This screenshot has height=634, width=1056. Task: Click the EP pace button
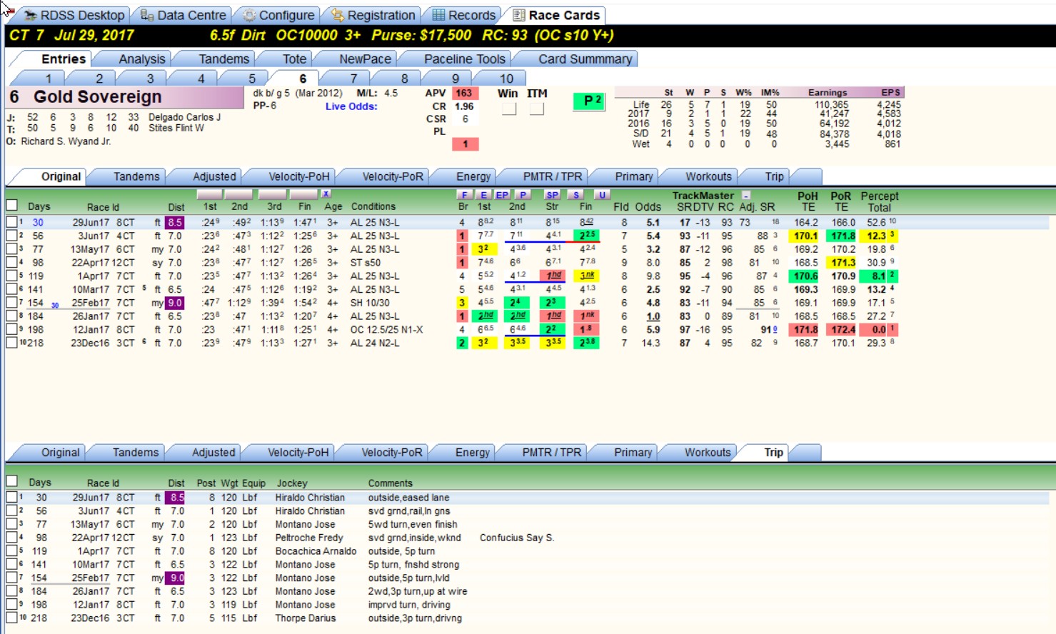(x=503, y=194)
